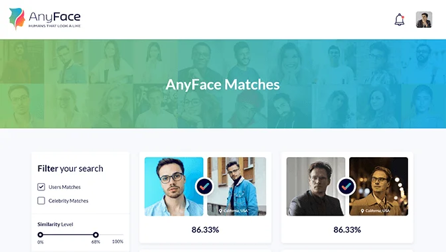Click the Users Matches label text
The image size is (446, 252).
click(64, 187)
